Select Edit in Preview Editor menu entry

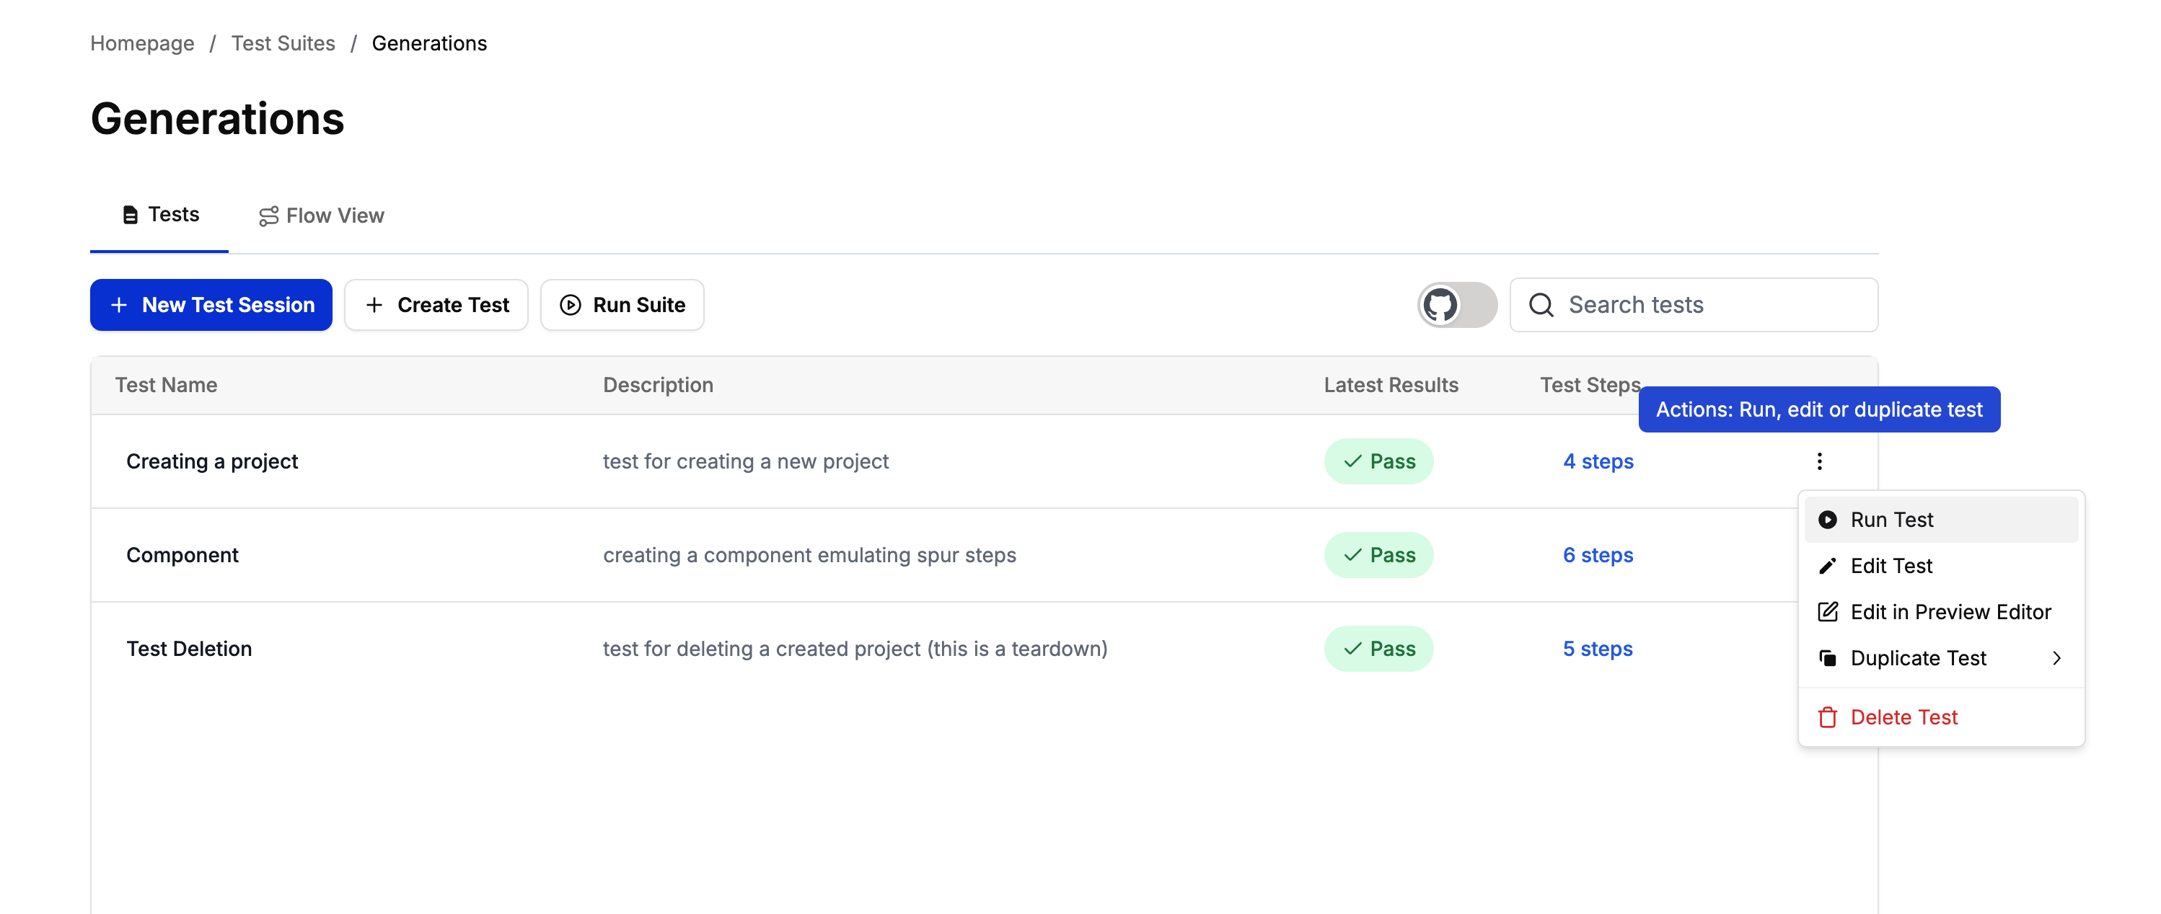coord(1950,612)
